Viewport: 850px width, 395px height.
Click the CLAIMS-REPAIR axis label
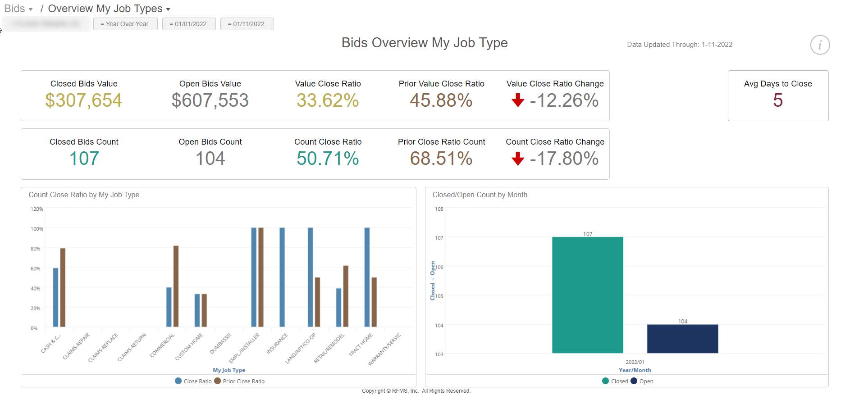point(76,346)
